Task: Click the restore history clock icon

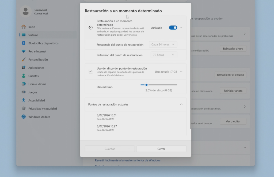Action: 90,28
